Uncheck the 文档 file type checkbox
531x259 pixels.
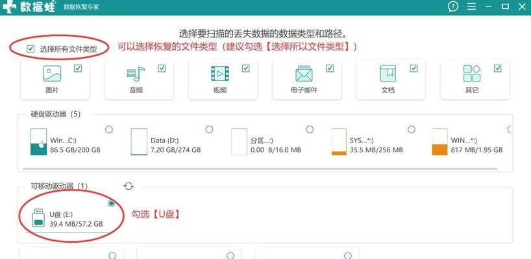tap(414, 69)
